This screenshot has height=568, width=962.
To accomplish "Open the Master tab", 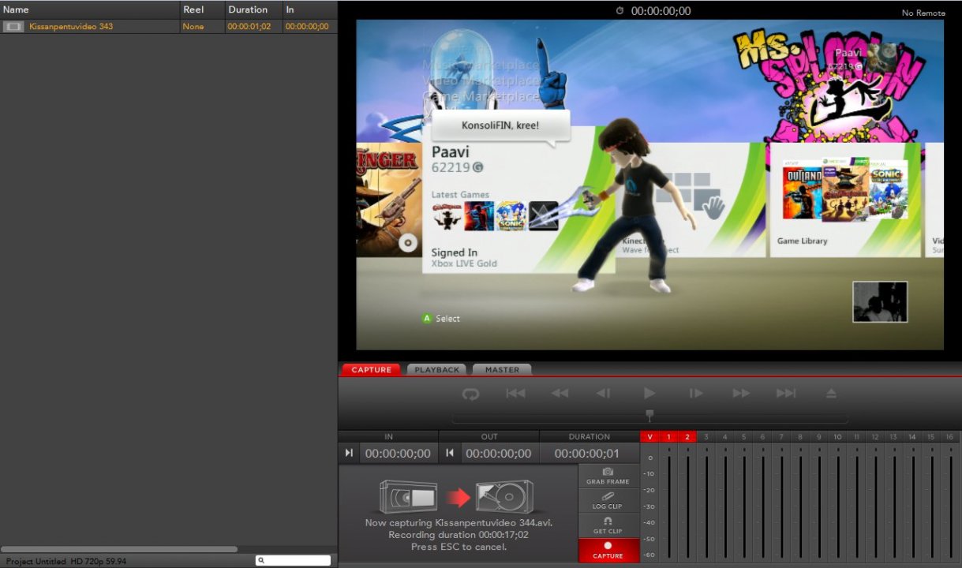I will (502, 369).
